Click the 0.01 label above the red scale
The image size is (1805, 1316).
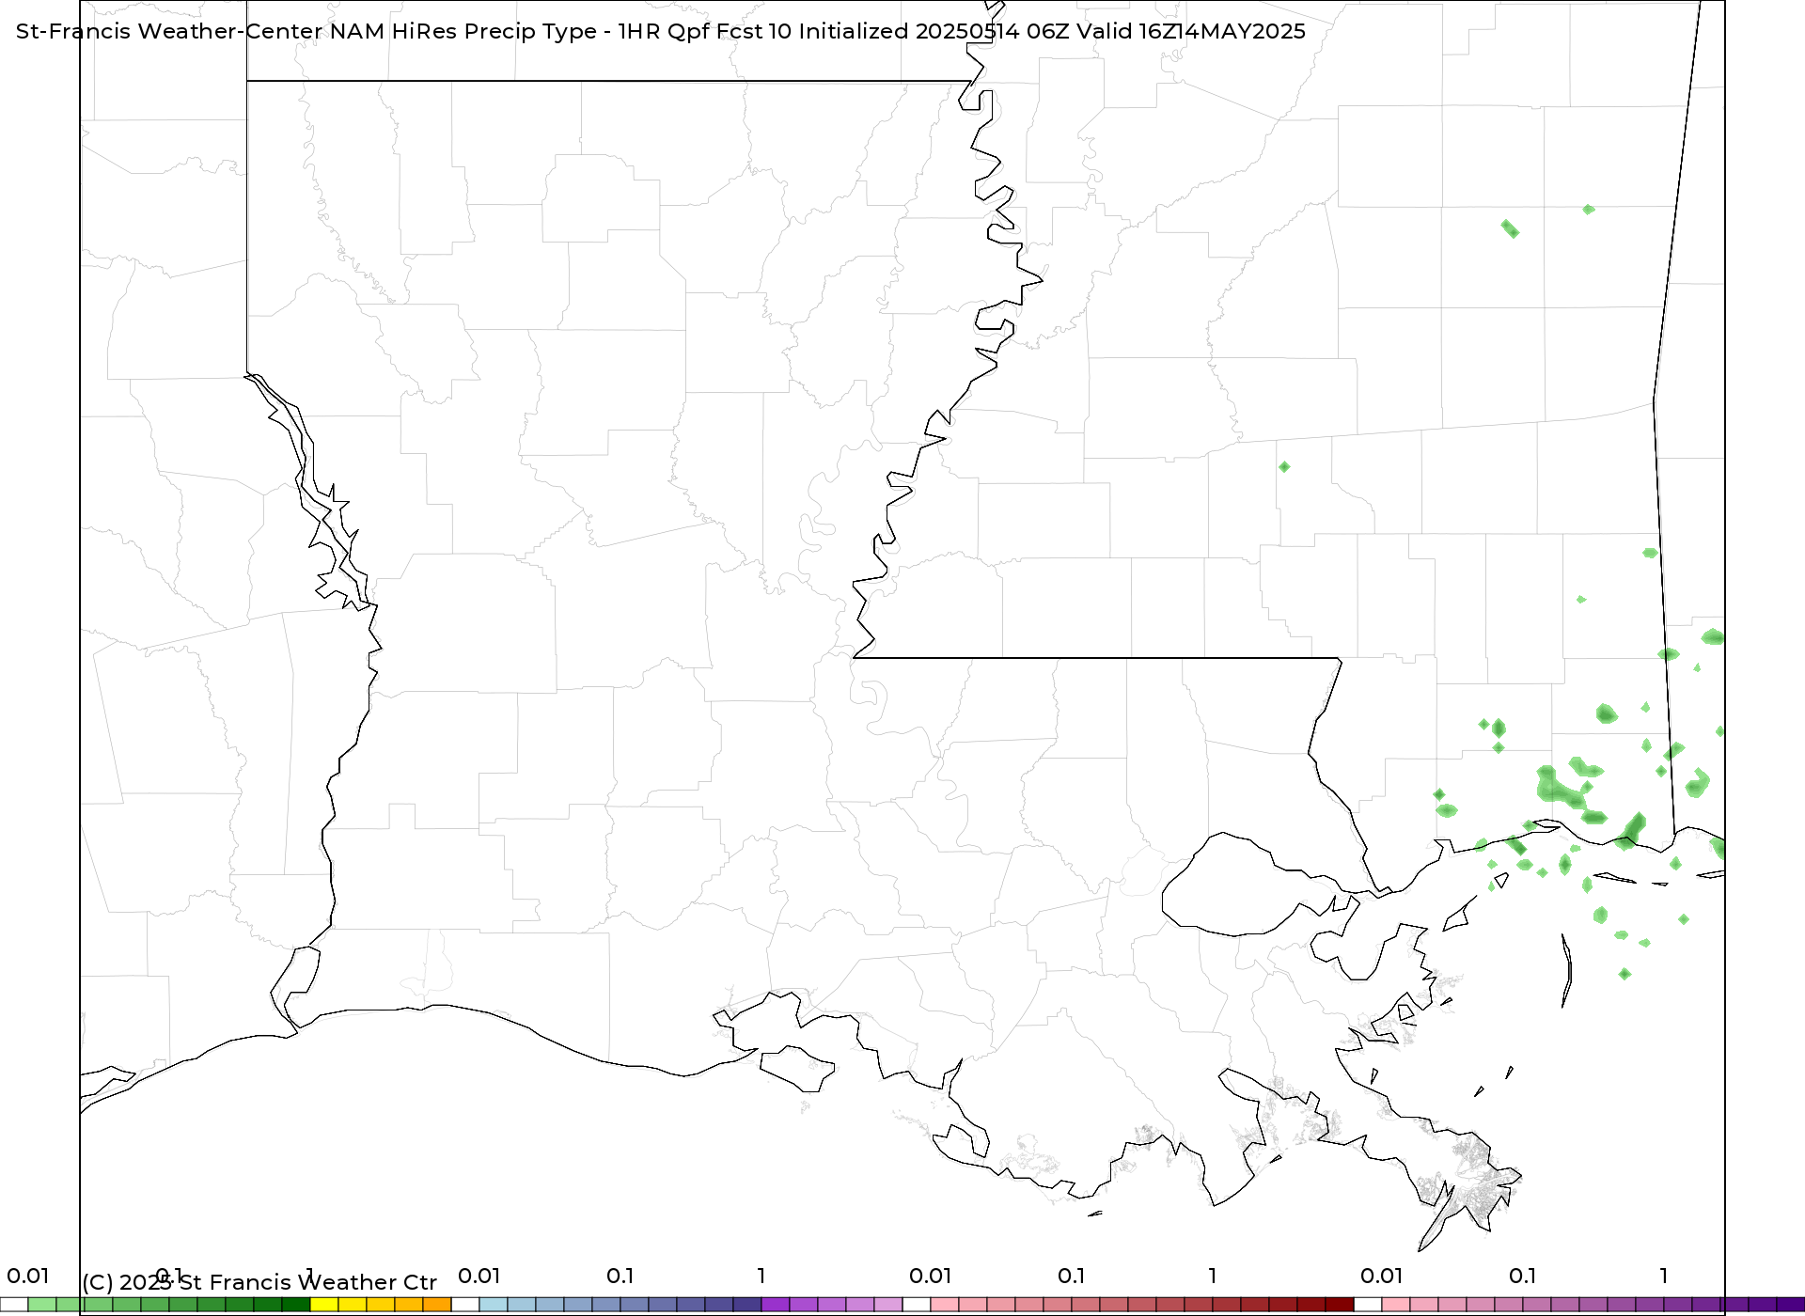click(930, 1276)
